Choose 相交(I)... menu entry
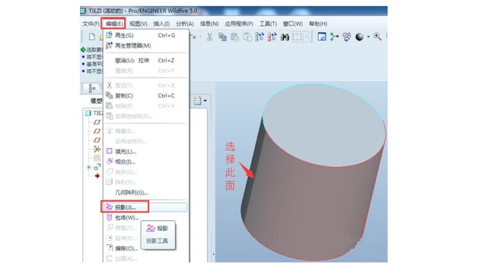Screen dimensions: 483x271 click(x=146, y=162)
